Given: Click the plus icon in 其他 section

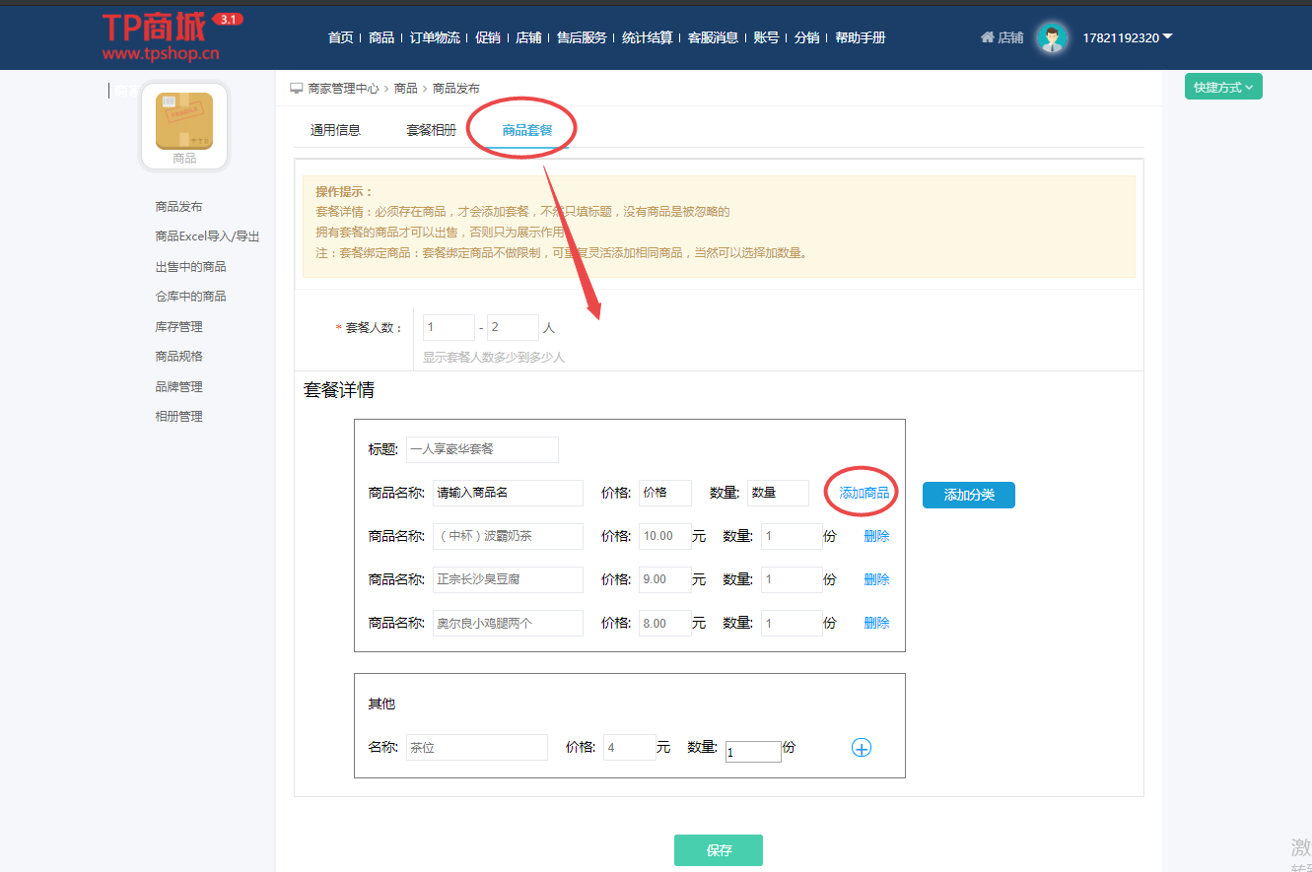Looking at the screenshot, I should (861, 747).
